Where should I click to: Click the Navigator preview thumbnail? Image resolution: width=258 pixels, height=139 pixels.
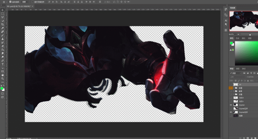(244, 21)
